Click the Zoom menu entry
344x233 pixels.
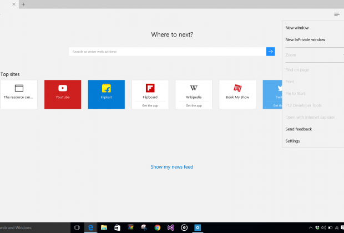[x=291, y=55]
